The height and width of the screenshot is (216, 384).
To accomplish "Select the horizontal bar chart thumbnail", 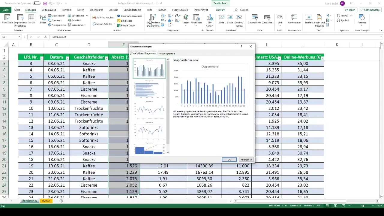I will 149,89.
